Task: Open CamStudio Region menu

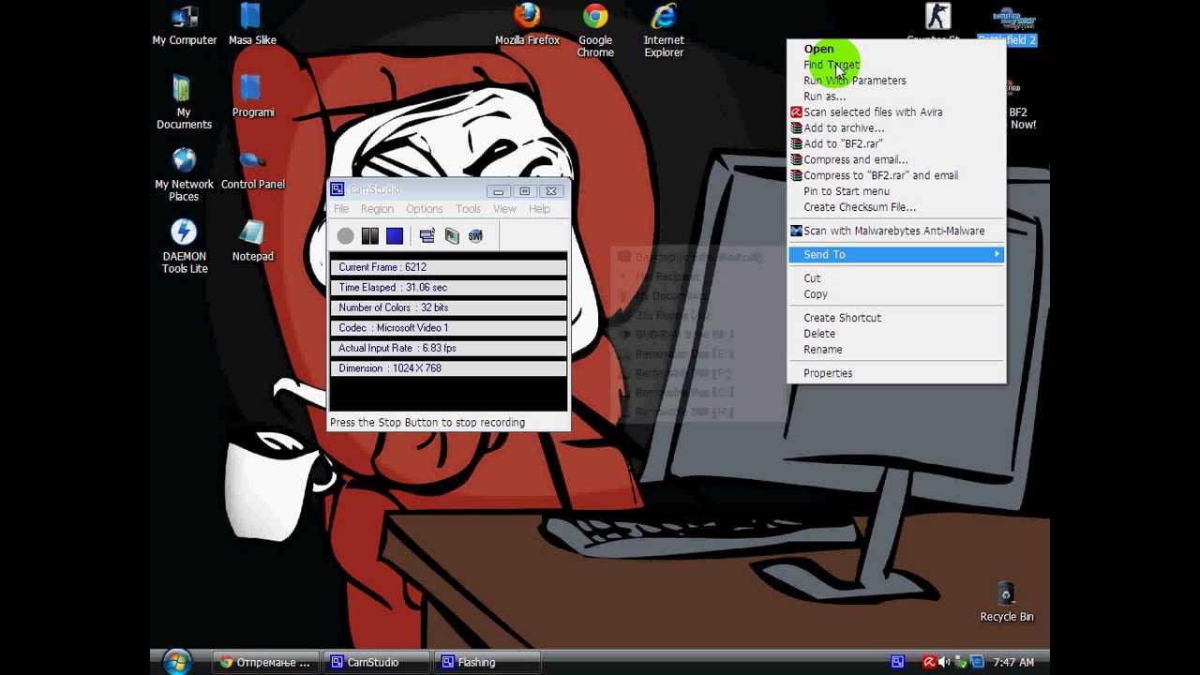Action: [377, 209]
